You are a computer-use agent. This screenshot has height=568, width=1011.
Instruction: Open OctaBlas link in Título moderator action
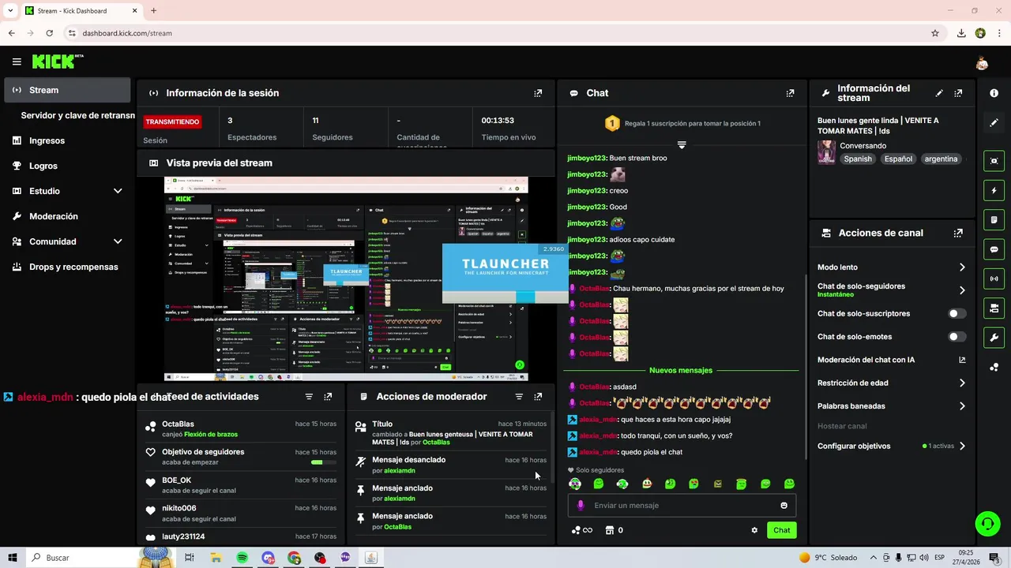(436, 443)
